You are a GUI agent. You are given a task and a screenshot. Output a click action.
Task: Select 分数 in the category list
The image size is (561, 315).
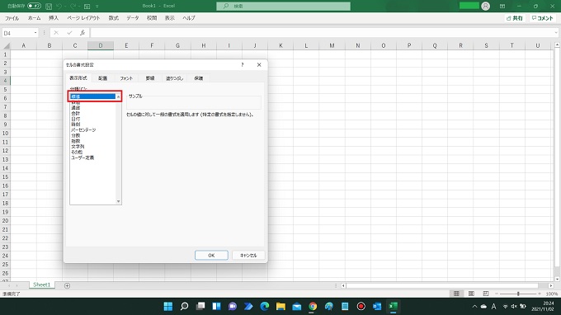click(x=76, y=136)
